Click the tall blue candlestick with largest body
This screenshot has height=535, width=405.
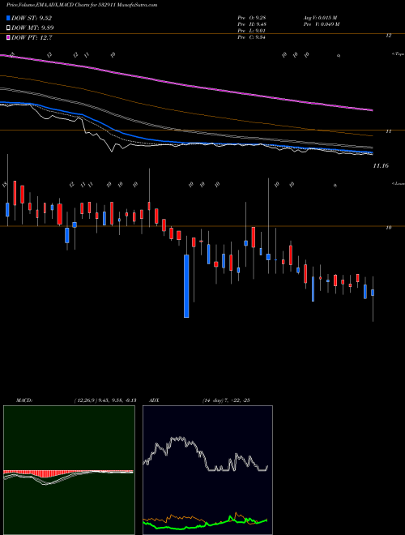186,286
